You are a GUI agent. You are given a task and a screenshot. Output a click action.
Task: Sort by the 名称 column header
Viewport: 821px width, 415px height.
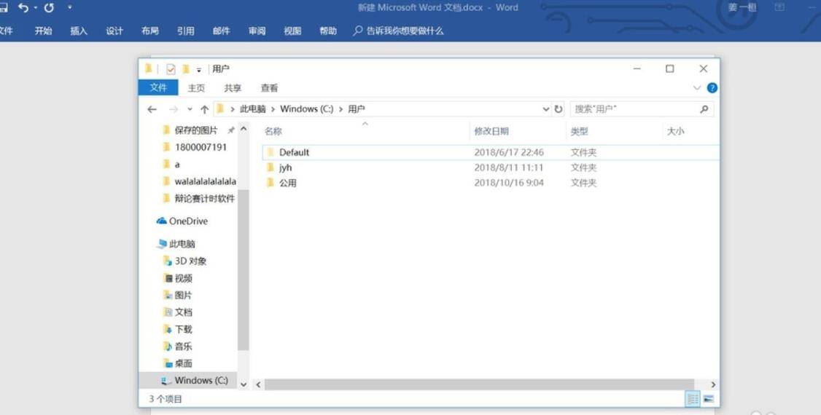click(x=273, y=131)
